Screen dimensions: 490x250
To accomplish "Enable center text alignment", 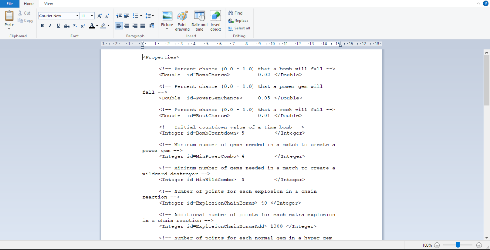I will [x=127, y=26].
